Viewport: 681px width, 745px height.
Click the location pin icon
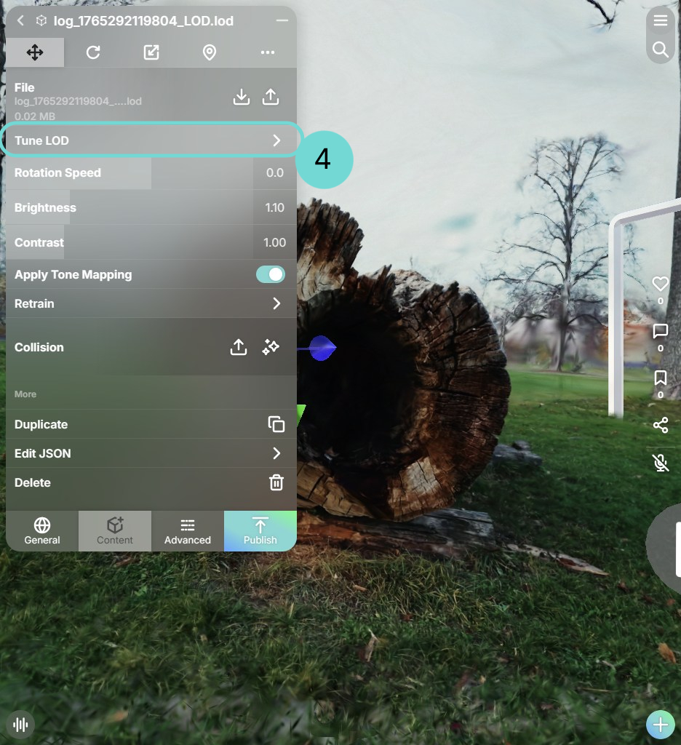[210, 52]
